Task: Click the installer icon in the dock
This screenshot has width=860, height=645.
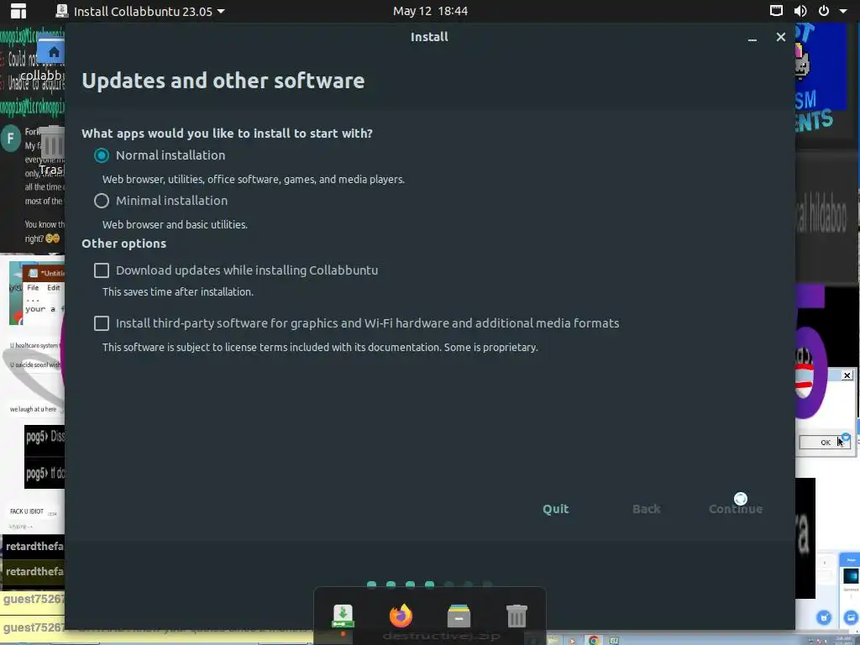Action: click(343, 616)
